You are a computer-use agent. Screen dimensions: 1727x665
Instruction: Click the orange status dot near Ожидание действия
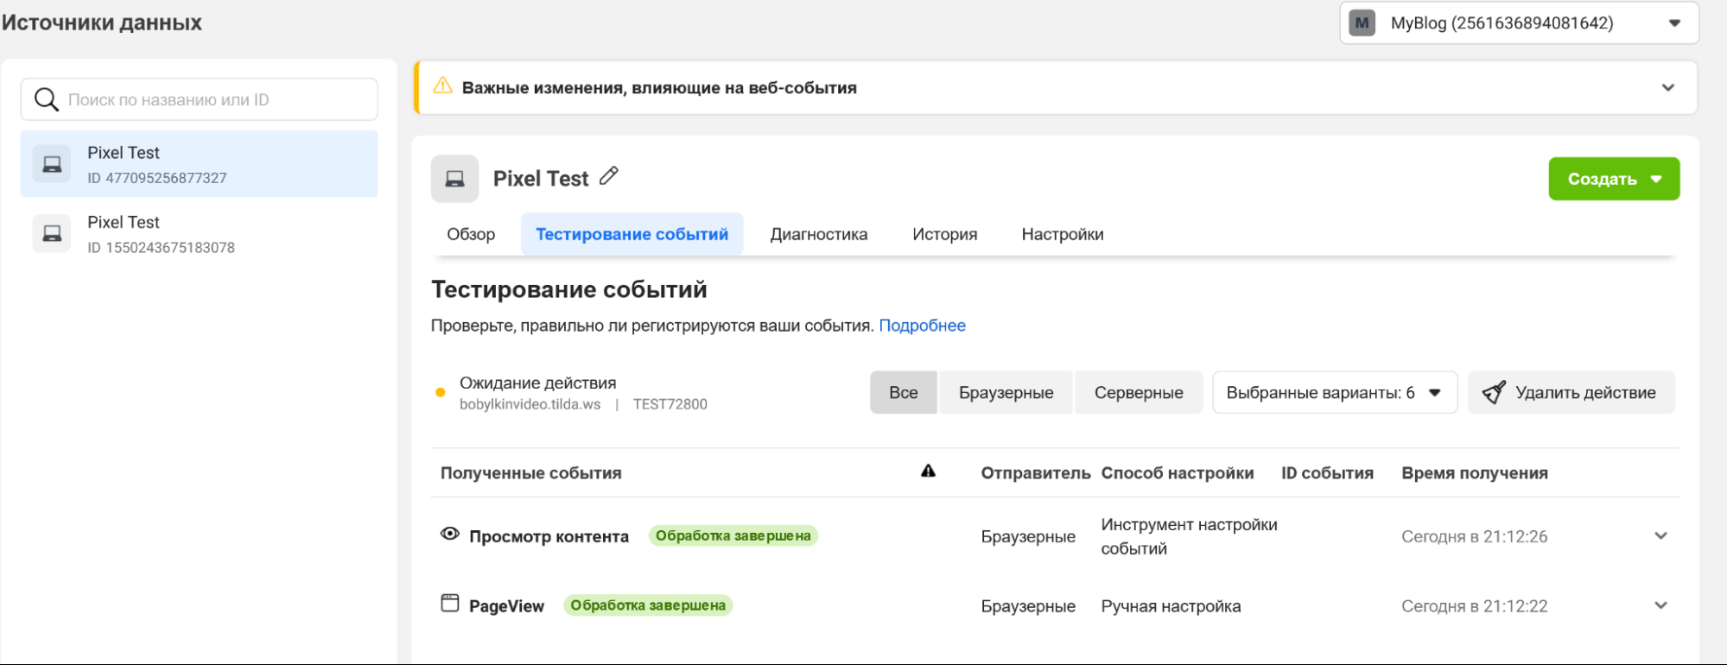pos(441,393)
